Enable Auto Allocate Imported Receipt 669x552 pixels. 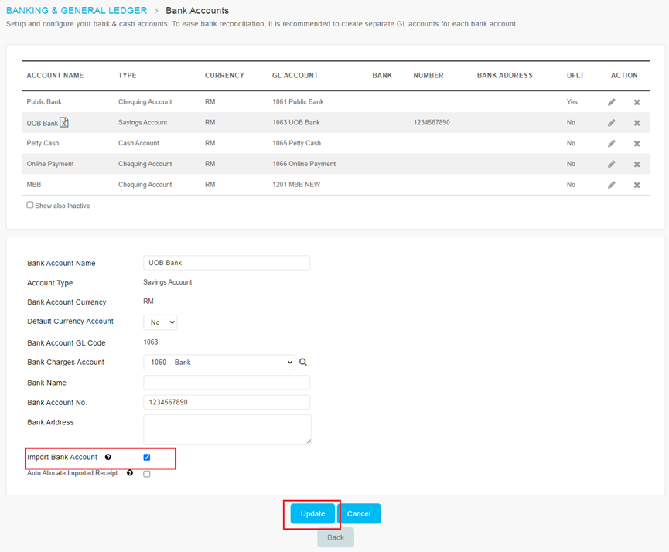click(147, 474)
